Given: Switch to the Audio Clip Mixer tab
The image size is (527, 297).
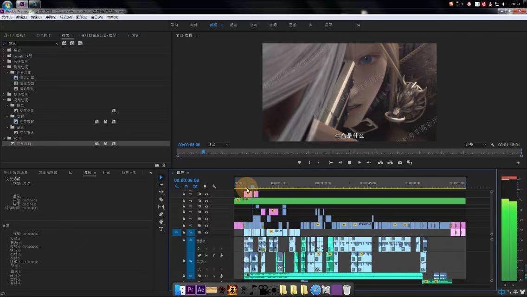Looking at the screenshot, I should [98, 35].
